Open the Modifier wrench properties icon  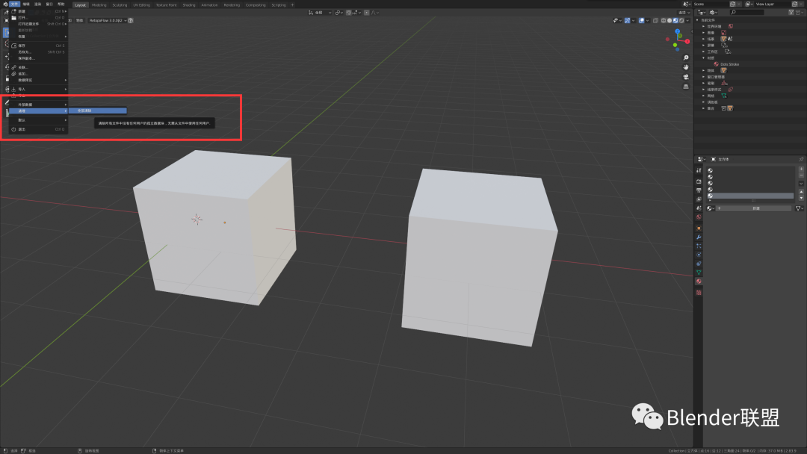point(699,237)
